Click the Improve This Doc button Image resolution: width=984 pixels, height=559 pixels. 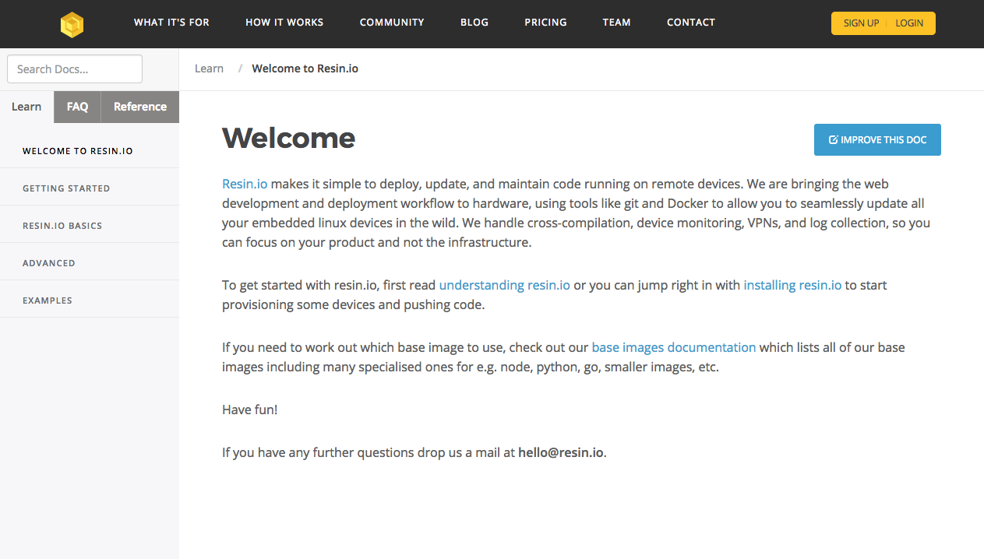877,139
